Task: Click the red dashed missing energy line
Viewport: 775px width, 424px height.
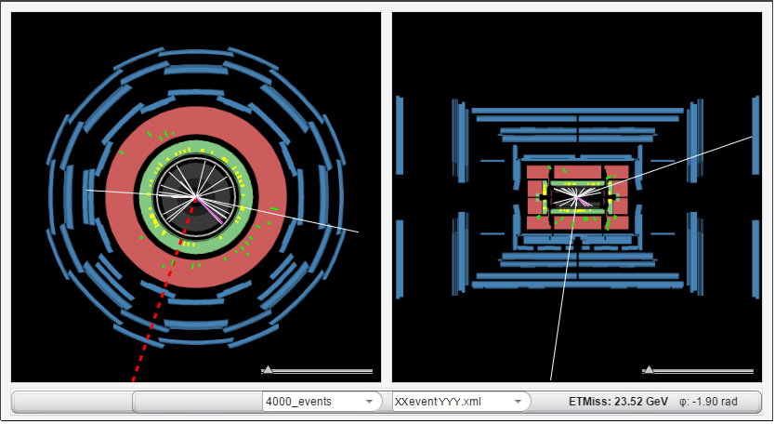Action: pos(164,292)
